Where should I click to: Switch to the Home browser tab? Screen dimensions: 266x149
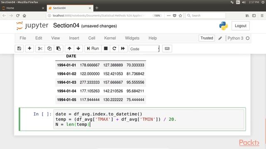tap(23, 8)
